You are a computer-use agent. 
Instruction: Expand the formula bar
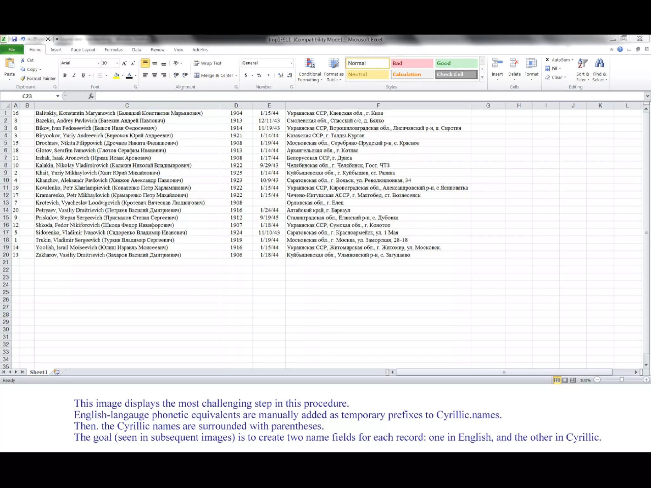point(647,96)
